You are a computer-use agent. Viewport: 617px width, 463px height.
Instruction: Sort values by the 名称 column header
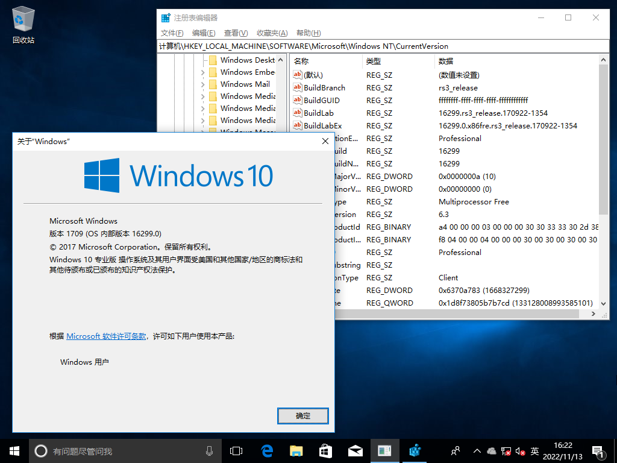326,61
